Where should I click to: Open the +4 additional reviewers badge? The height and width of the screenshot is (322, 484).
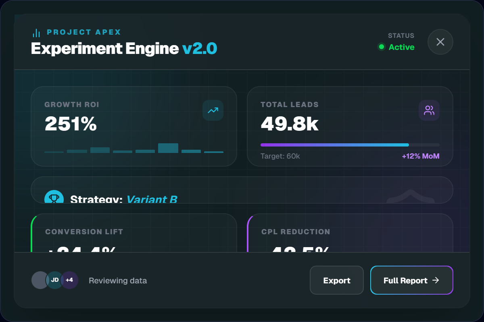[70, 280]
